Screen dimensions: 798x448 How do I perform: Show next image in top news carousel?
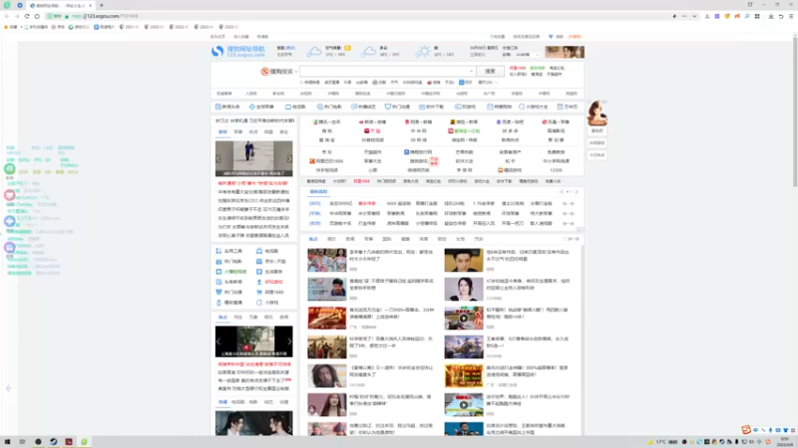(x=289, y=158)
